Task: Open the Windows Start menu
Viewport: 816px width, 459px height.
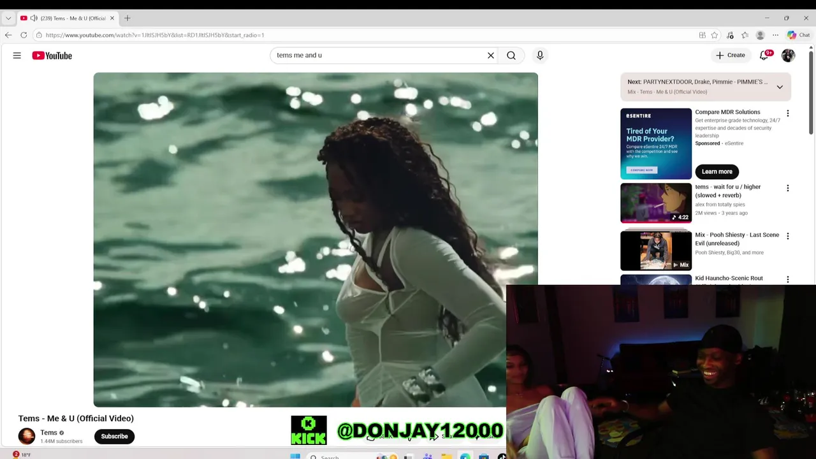Action: [295, 456]
